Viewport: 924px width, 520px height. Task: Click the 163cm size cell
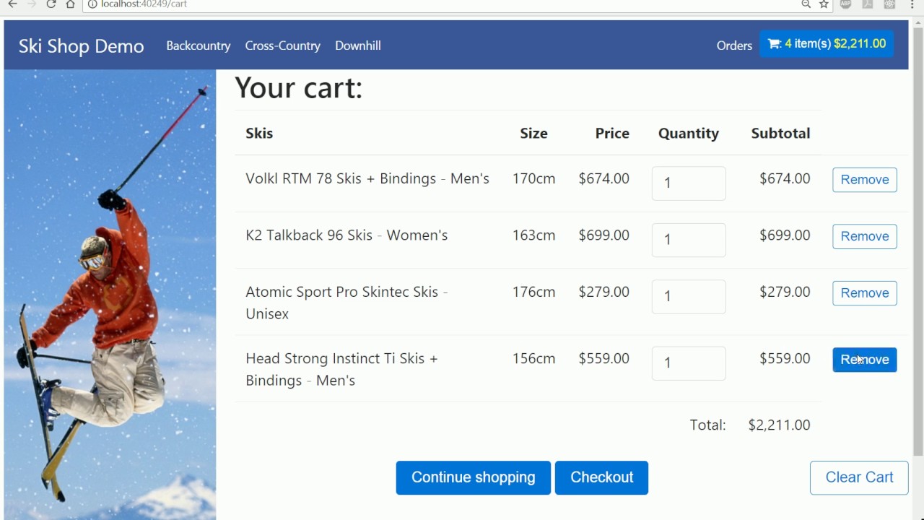pyautogui.click(x=533, y=235)
